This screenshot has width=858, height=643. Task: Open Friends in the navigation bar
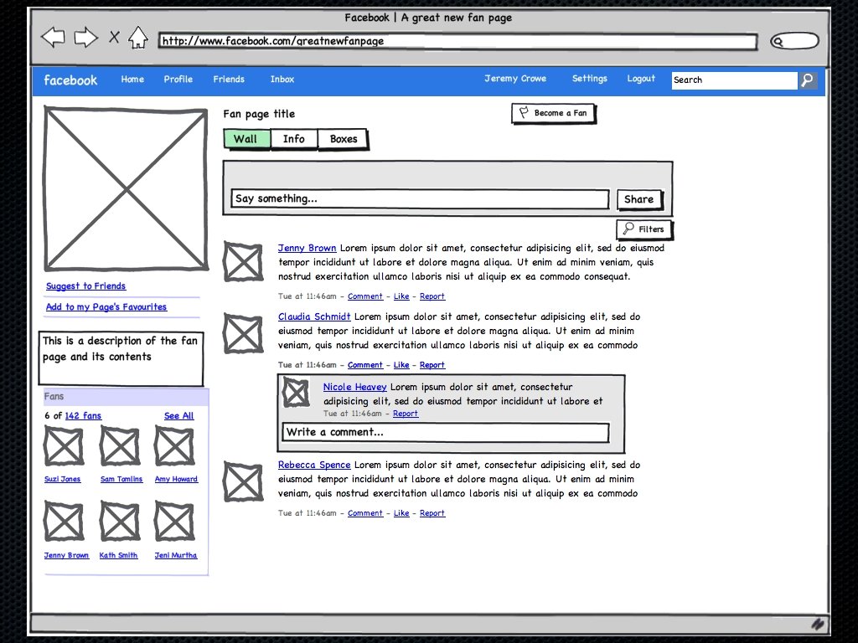click(229, 80)
